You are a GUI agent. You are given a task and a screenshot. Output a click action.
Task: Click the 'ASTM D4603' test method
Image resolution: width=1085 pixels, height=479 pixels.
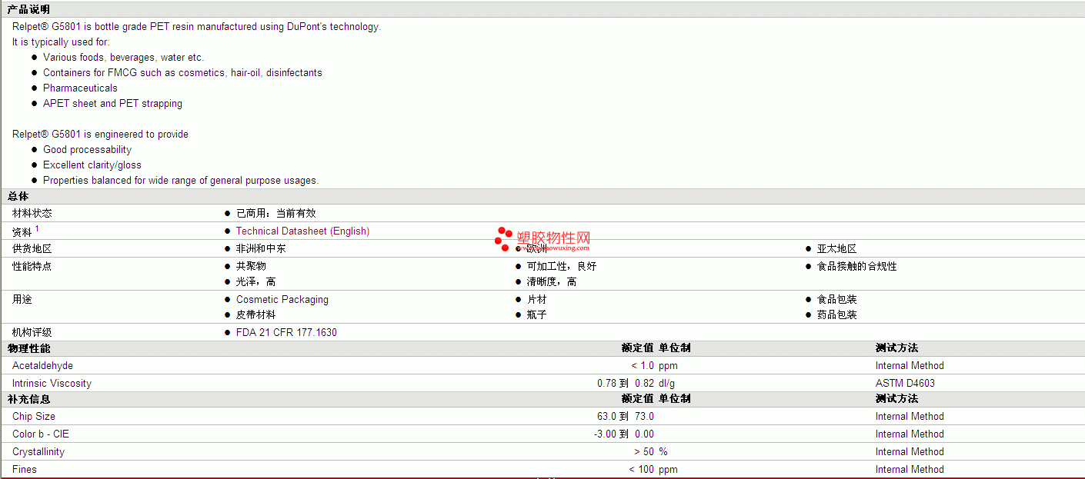(906, 384)
